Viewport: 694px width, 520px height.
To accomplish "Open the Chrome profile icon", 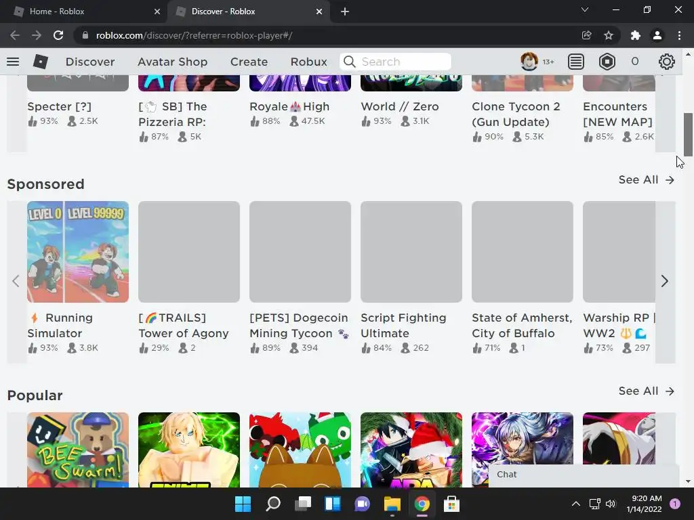I will click(x=657, y=35).
